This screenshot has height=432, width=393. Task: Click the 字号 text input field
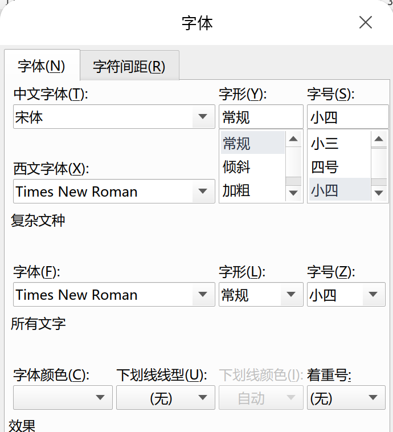click(x=347, y=117)
